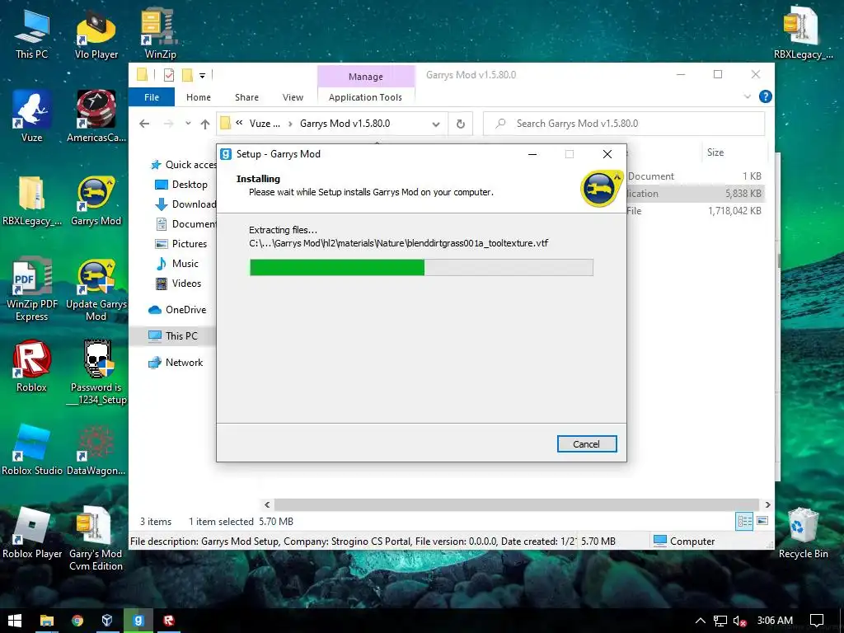Cancel the Garrys Mod installation
Image resolution: width=844 pixels, height=633 pixels.
(587, 444)
